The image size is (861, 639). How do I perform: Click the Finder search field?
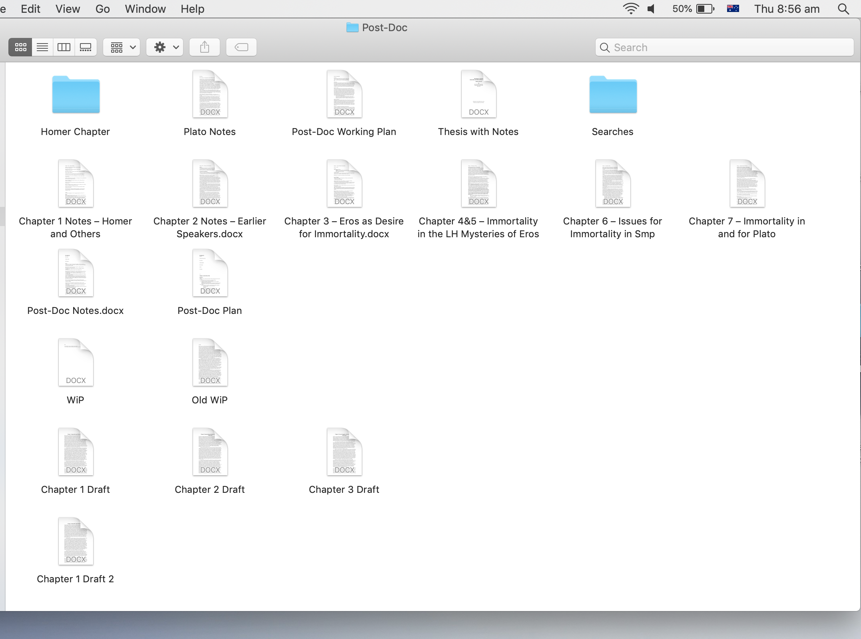[x=723, y=48]
